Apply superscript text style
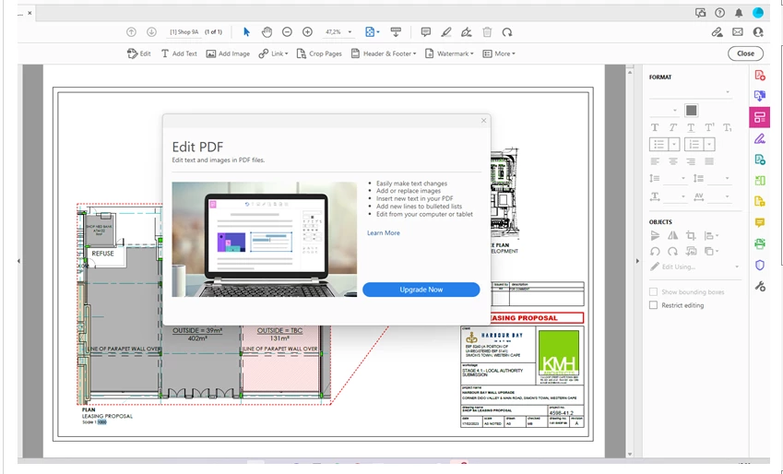Screen dimensions: 783x474 coord(709,127)
